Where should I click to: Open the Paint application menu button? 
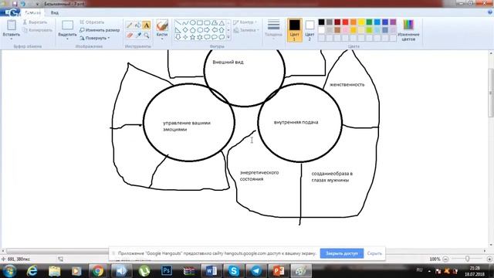11,12
